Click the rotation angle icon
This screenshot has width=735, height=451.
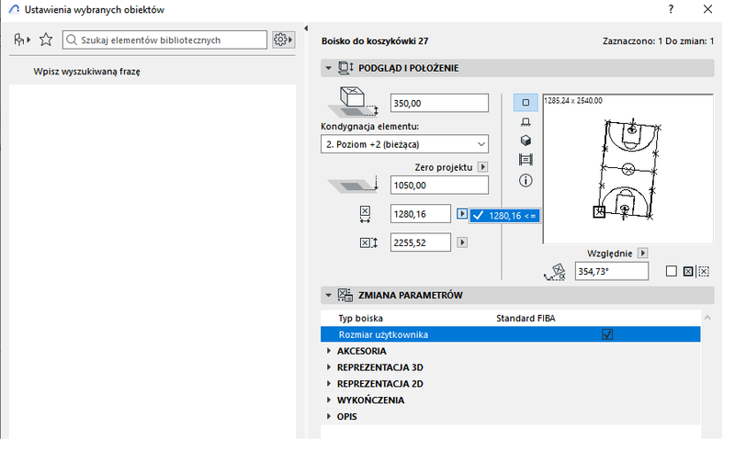[x=555, y=272]
